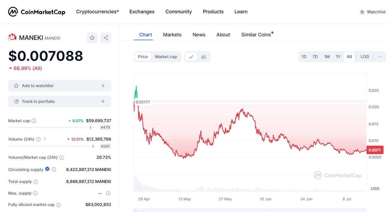Expand the Volume (24h) chevron
The width and height of the screenshot is (392, 212).
tap(45, 139)
